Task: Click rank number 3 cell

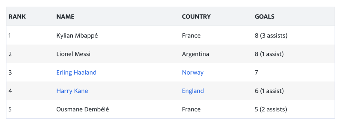Action: [10, 72]
